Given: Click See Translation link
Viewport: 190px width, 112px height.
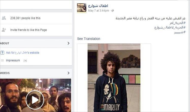Looking at the screenshot, I should [89, 39].
